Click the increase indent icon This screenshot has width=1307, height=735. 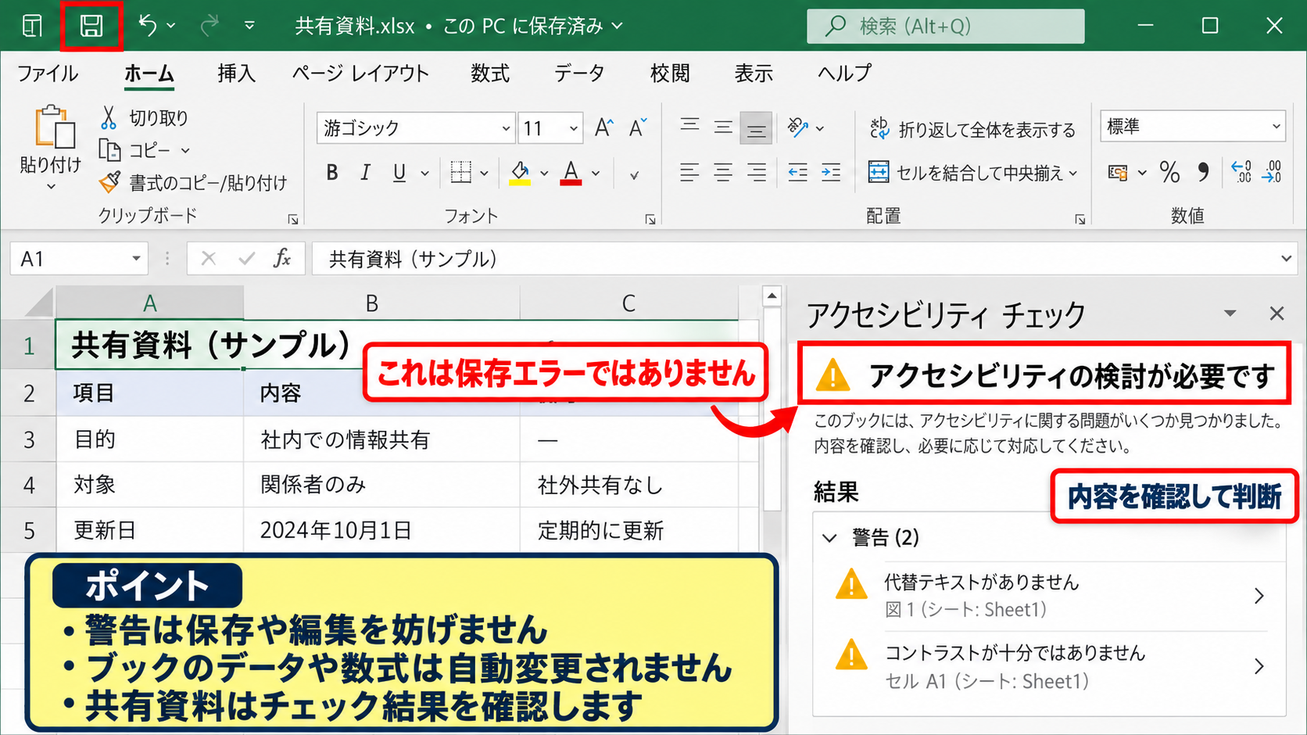tap(831, 172)
